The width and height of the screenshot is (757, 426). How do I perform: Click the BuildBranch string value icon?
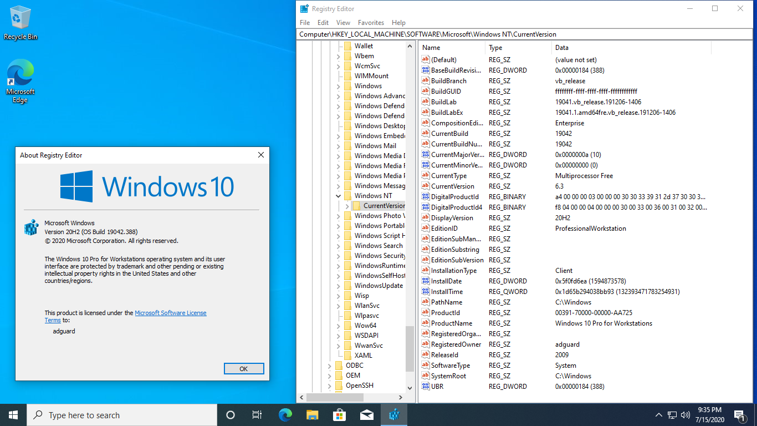click(x=426, y=81)
